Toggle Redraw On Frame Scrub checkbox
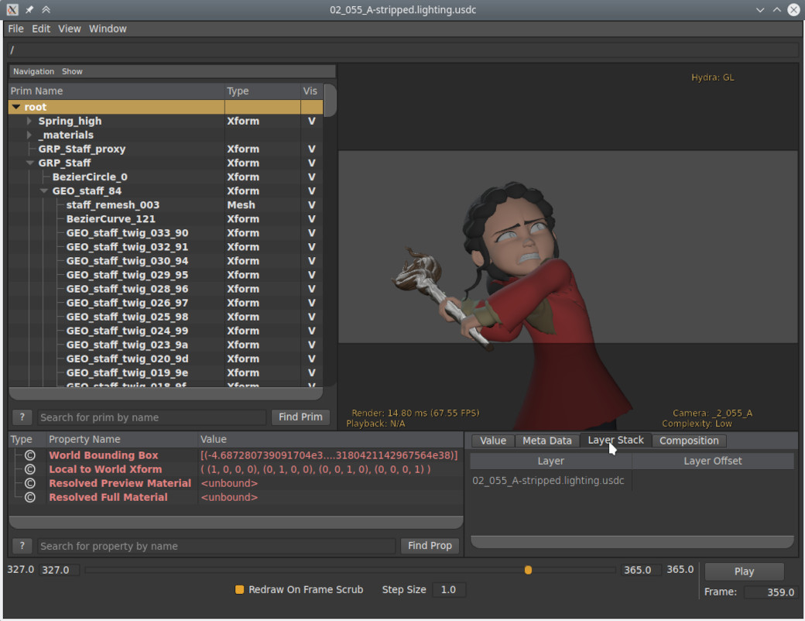Image resolution: width=805 pixels, height=621 pixels. (239, 590)
